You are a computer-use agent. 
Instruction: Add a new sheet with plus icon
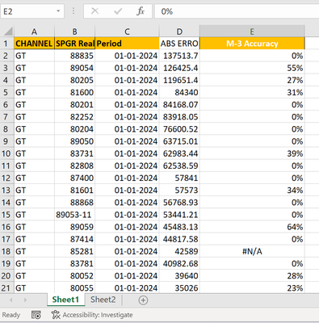click(x=143, y=300)
